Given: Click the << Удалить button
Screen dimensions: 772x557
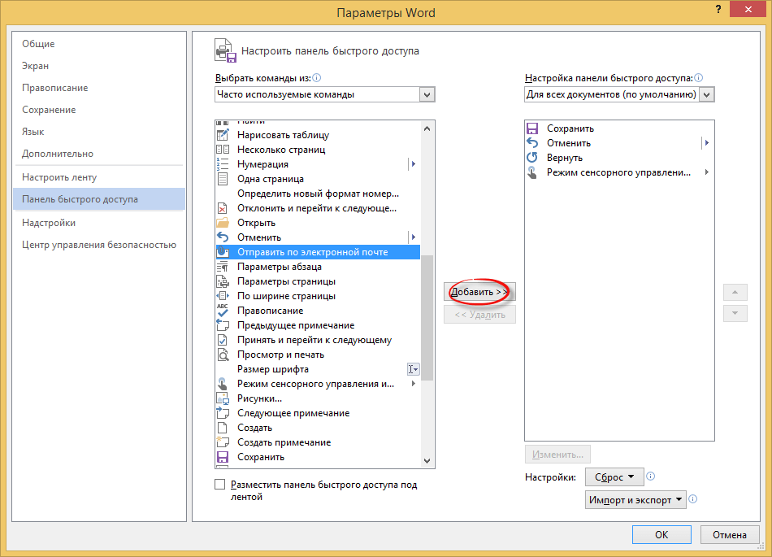Looking at the screenshot, I should pos(479,315).
